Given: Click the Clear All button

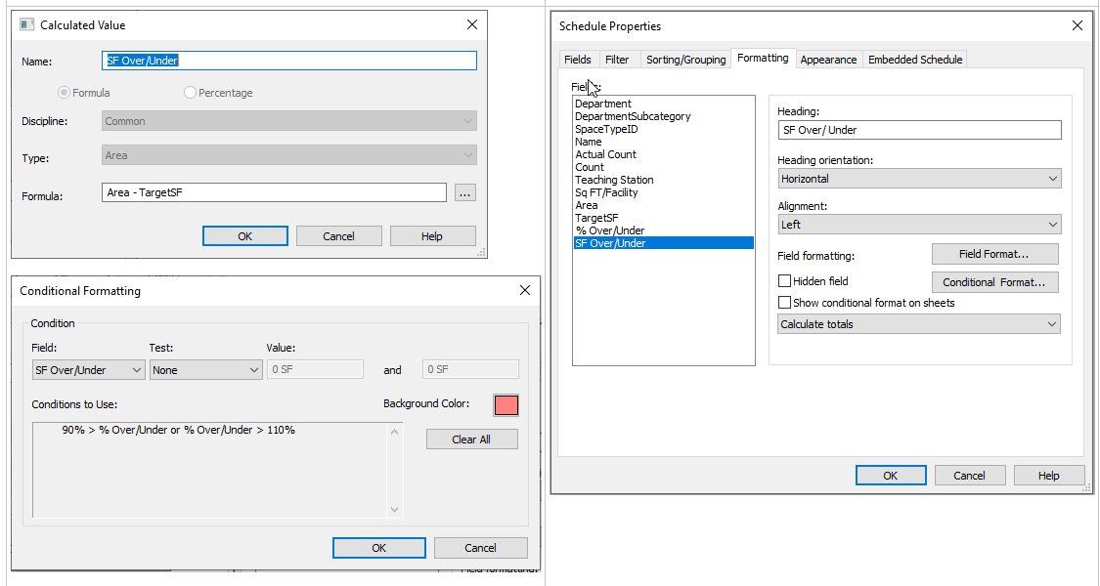Looking at the screenshot, I should click(x=471, y=439).
